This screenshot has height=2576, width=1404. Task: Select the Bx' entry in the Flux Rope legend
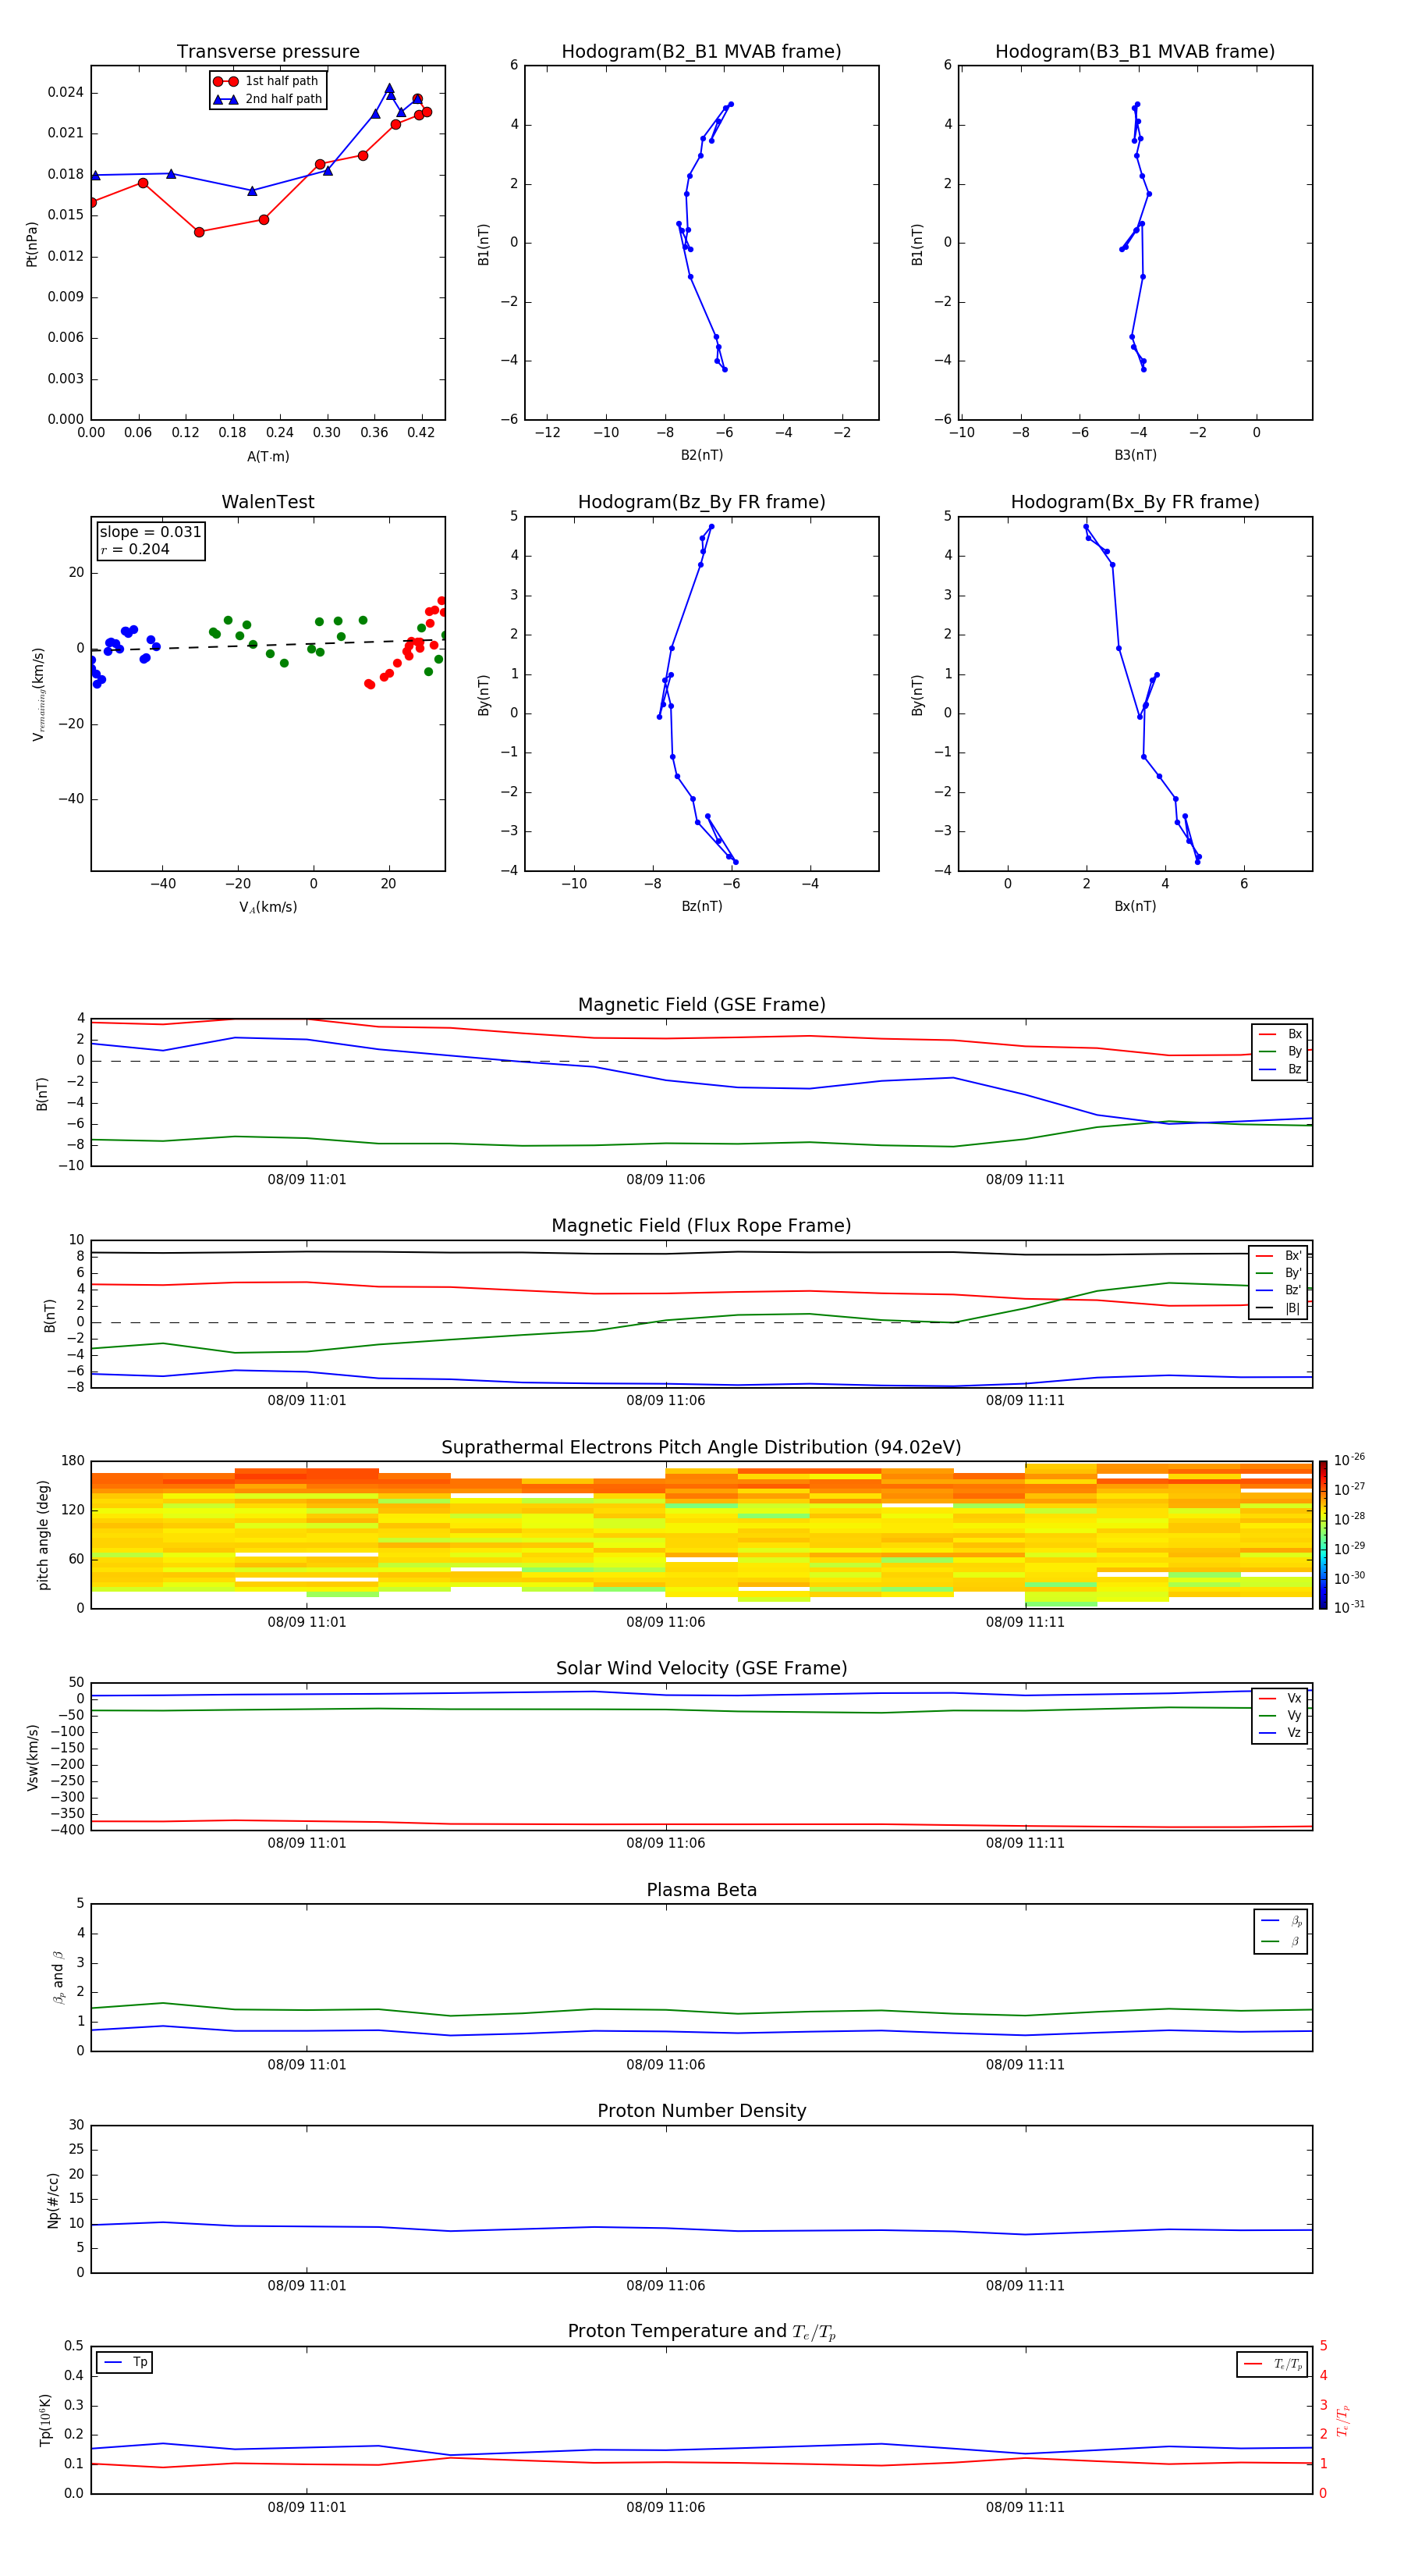pyautogui.click(x=1278, y=1256)
